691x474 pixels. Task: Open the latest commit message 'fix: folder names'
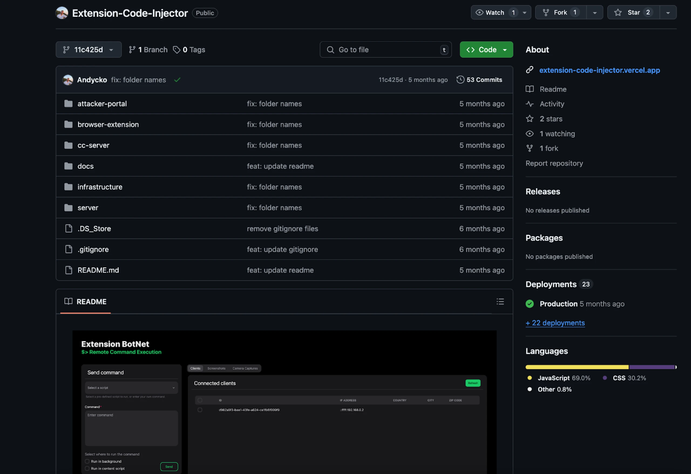coord(138,80)
